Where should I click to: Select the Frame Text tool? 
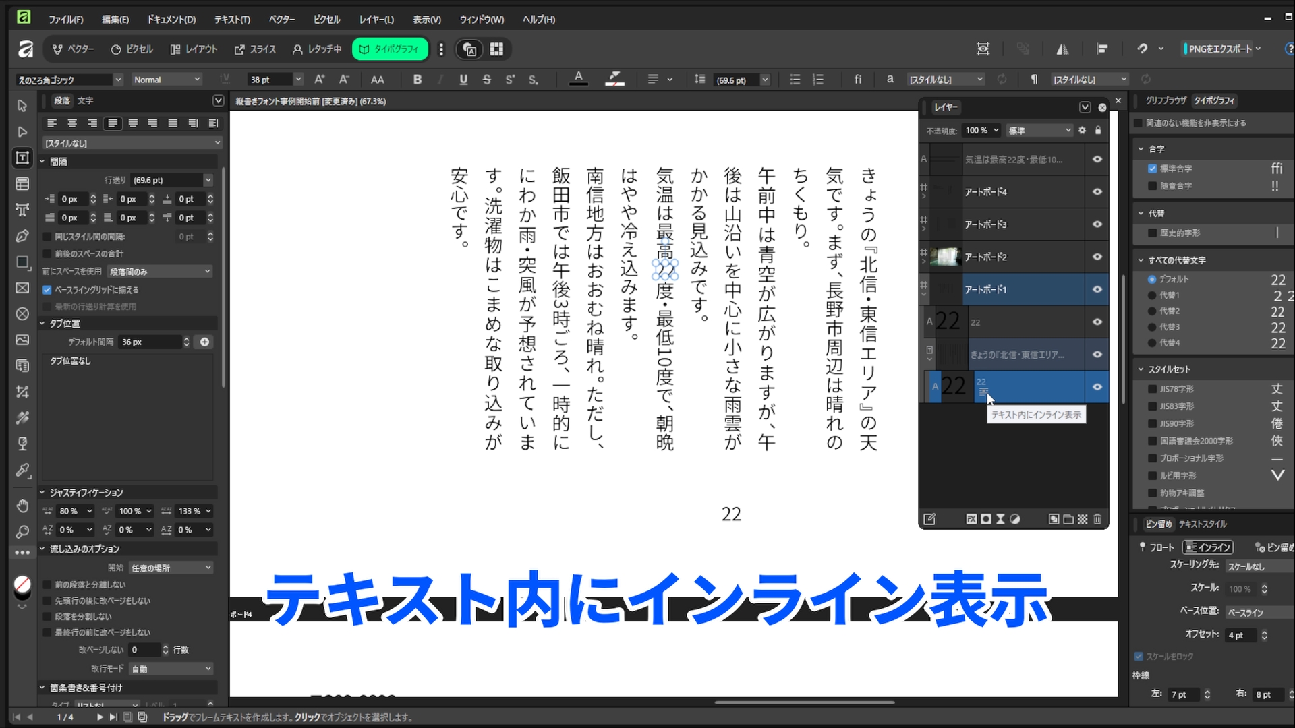[22, 157]
